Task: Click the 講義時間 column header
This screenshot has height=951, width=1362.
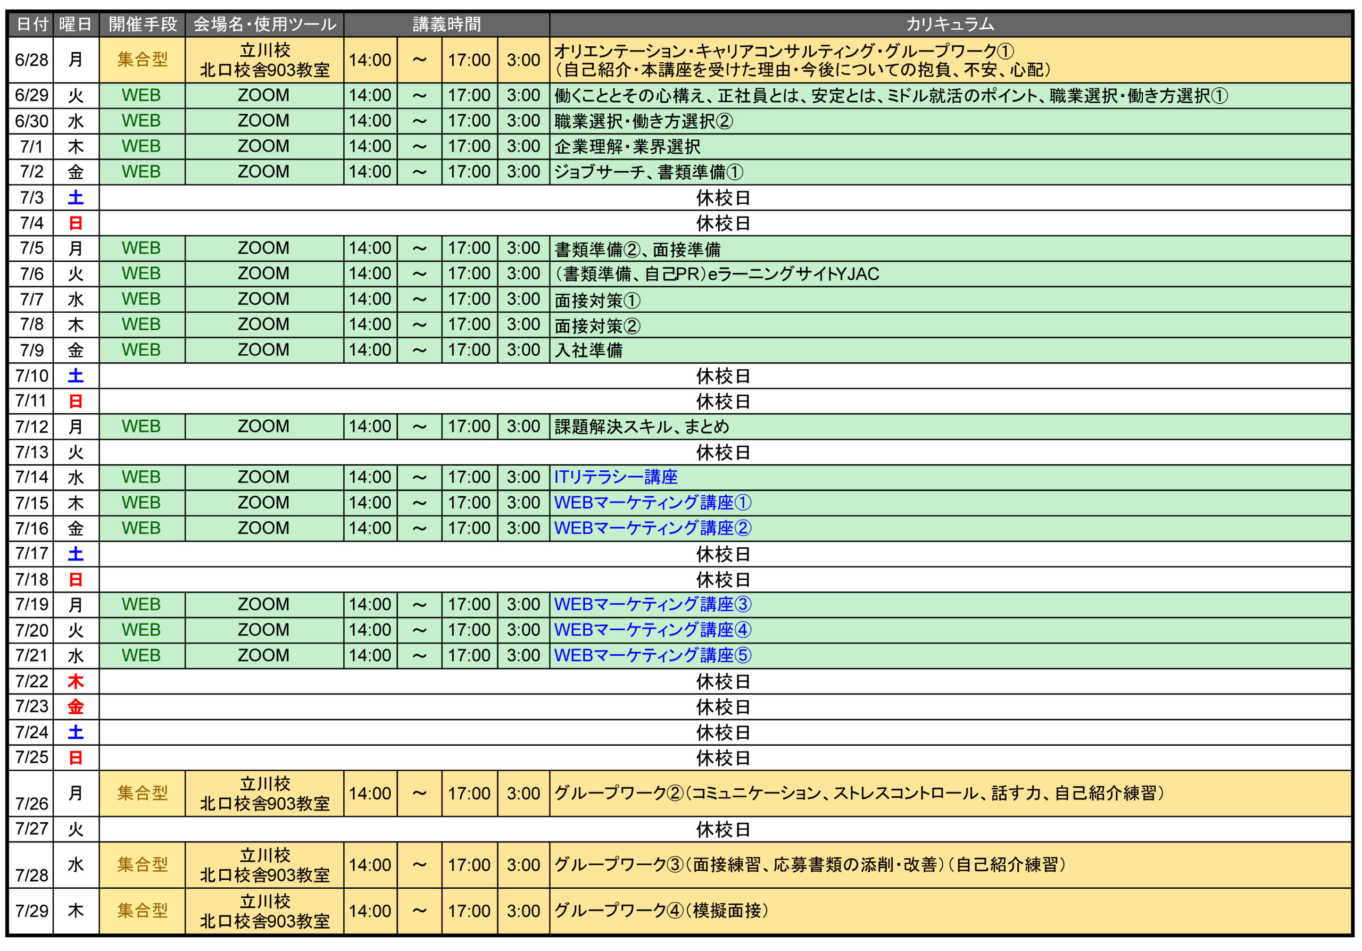Action: point(447,24)
